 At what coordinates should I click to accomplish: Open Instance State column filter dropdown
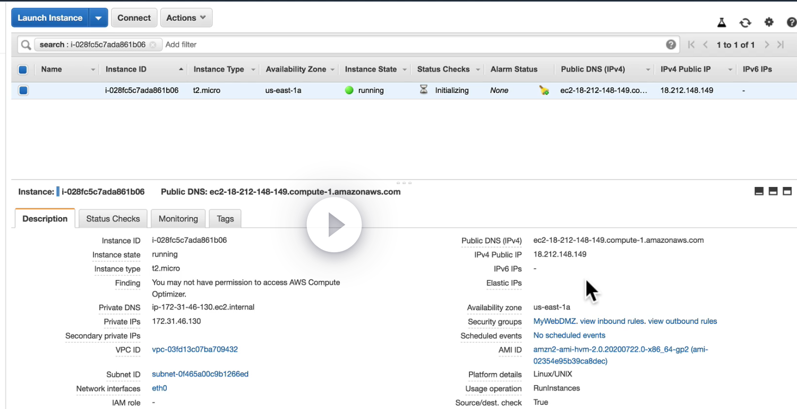tap(405, 70)
